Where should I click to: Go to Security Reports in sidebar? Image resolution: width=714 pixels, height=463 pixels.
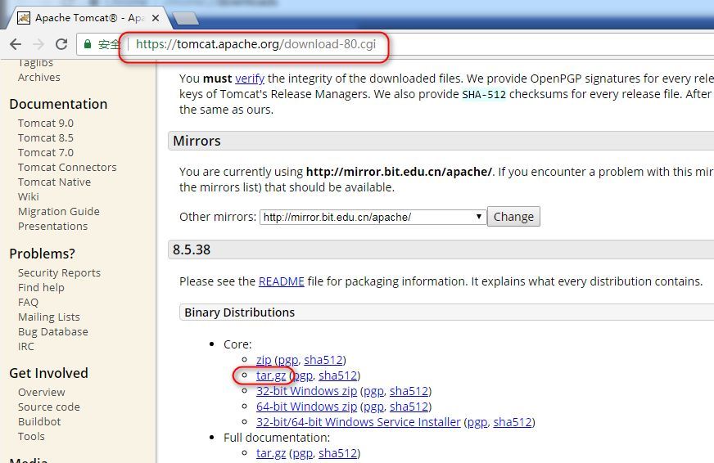coord(59,272)
